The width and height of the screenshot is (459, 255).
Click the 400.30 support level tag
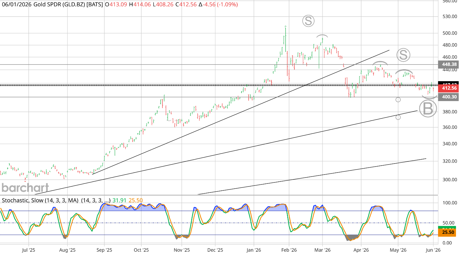[x=448, y=97]
